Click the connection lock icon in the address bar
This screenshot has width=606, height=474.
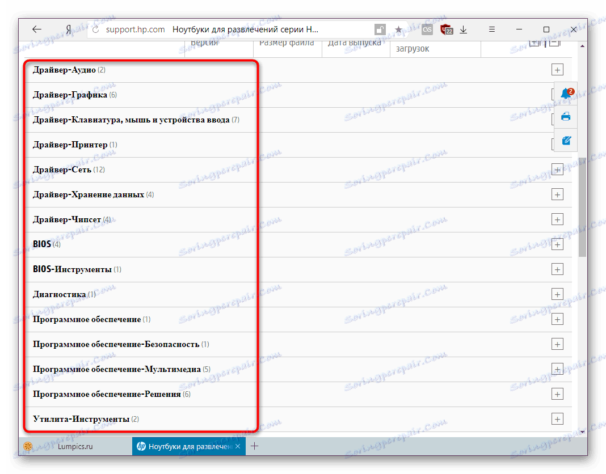pyautogui.click(x=379, y=29)
